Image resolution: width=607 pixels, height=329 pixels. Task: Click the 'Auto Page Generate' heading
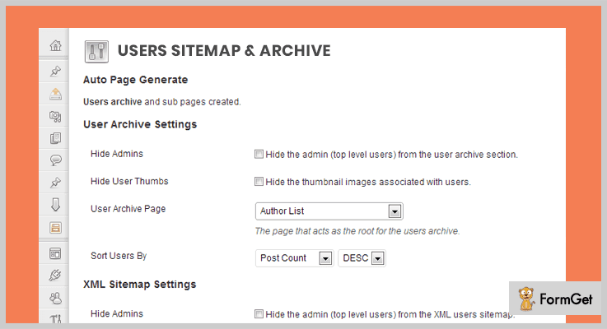(x=136, y=80)
